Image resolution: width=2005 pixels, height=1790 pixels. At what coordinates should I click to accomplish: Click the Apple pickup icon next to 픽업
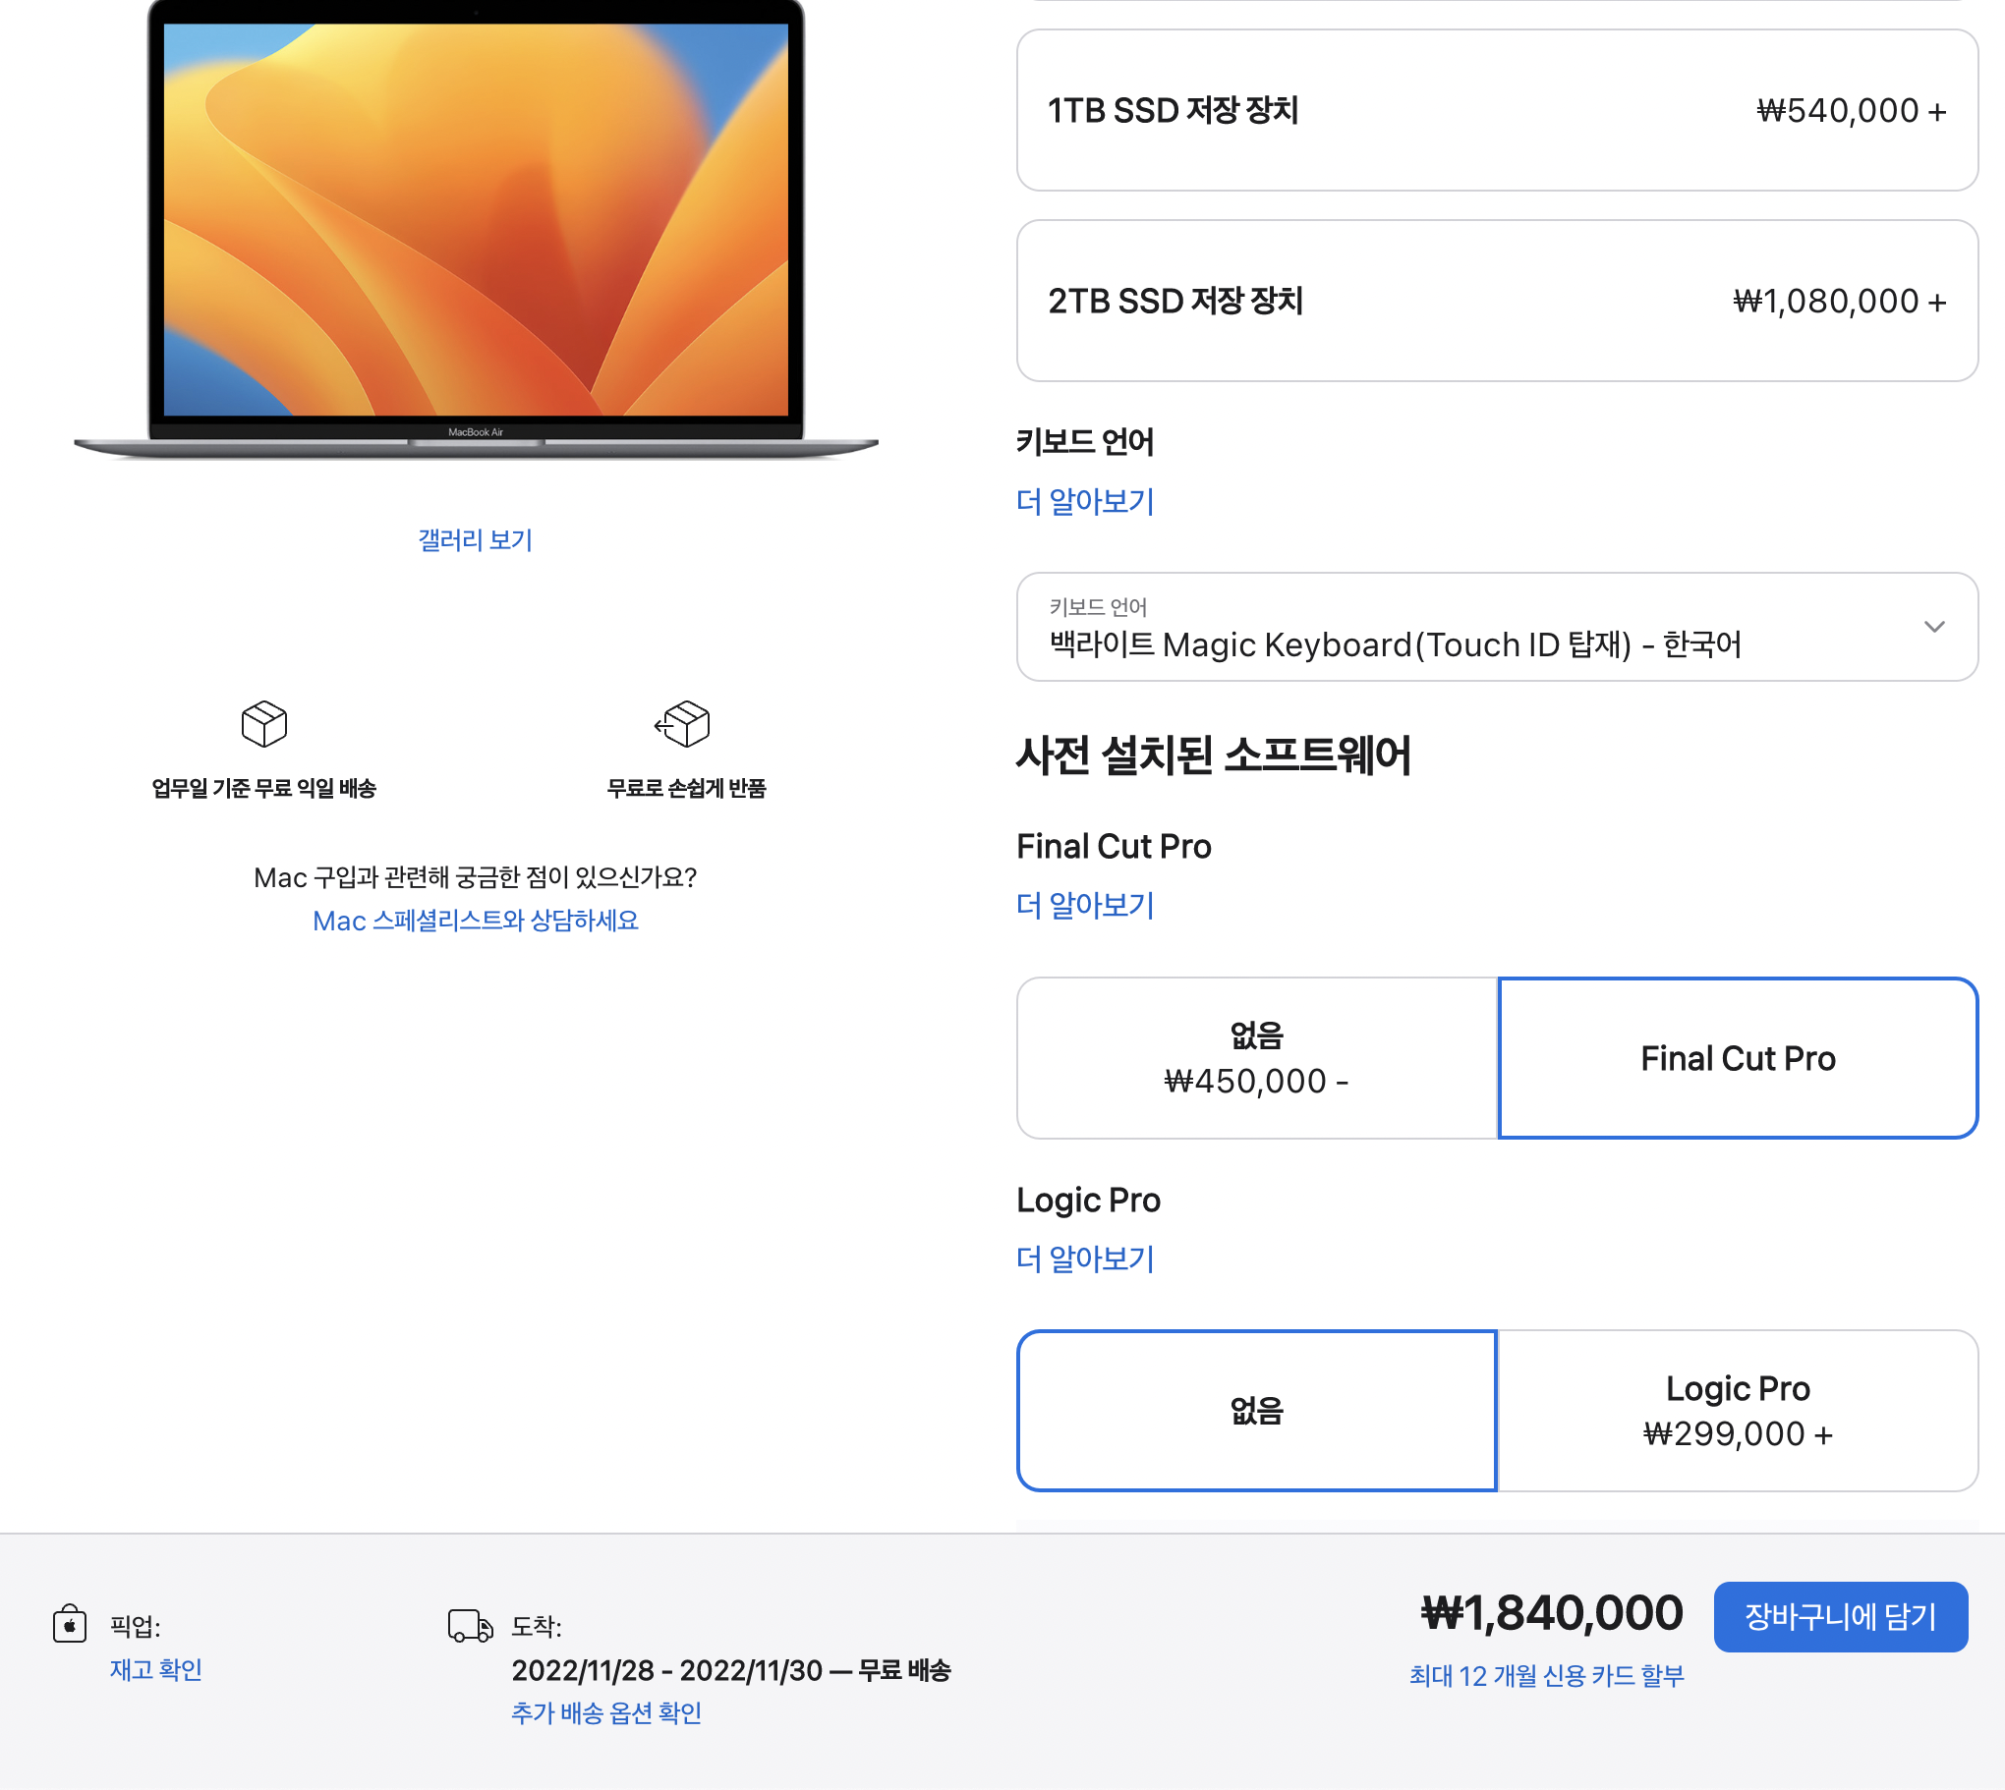click(x=69, y=1616)
